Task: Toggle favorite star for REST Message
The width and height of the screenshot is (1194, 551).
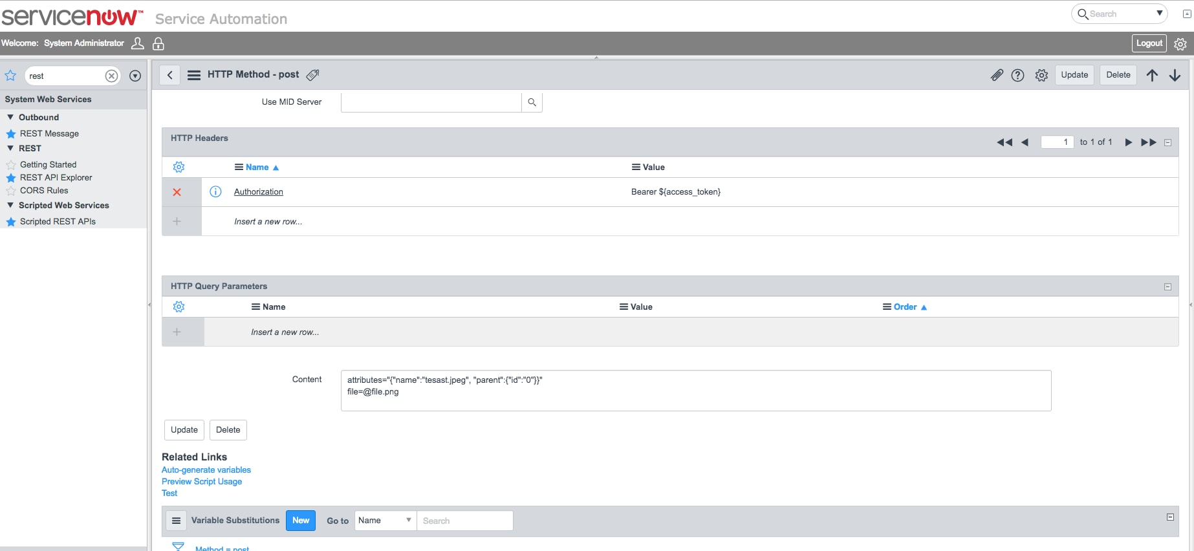Action: coord(11,134)
